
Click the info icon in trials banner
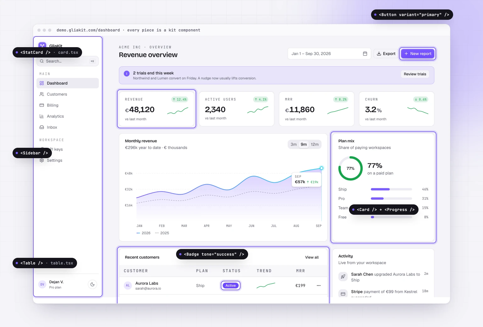pos(127,74)
